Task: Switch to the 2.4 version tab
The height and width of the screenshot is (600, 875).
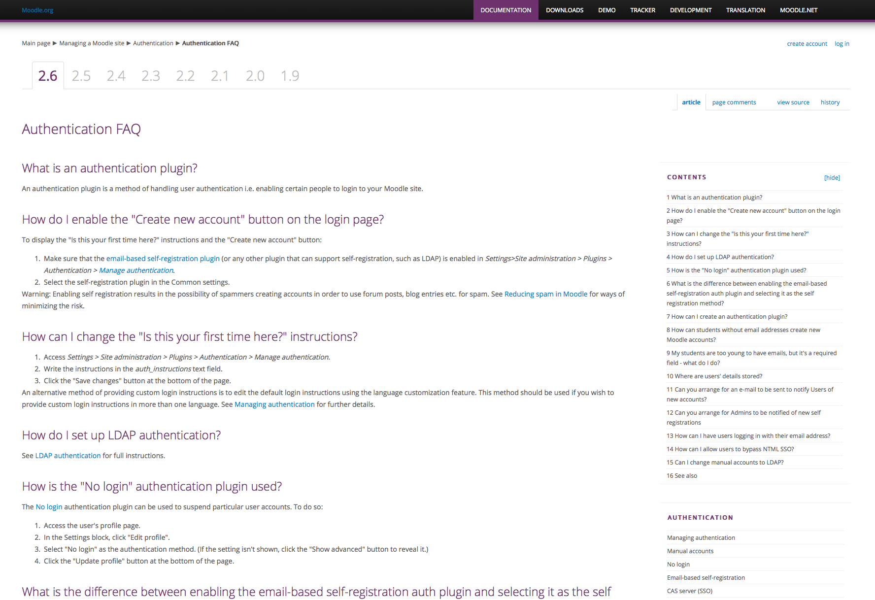Action: [116, 76]
